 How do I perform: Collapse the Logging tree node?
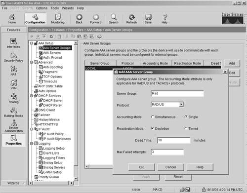[x=32, y=144]
